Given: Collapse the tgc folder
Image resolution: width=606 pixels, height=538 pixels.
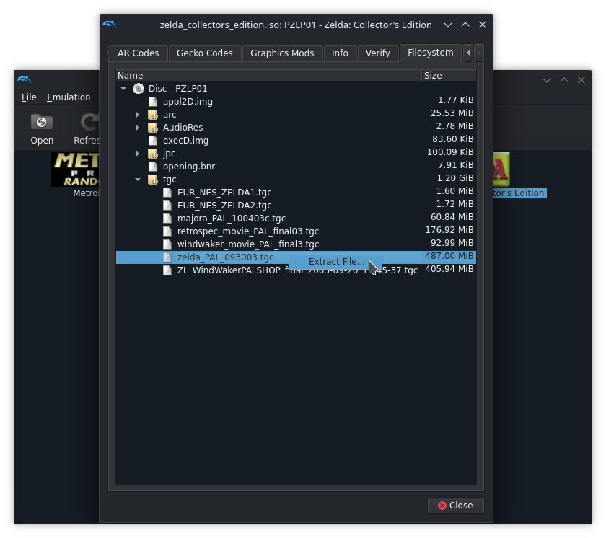Looking at the screenshot, I should [138, 179].
